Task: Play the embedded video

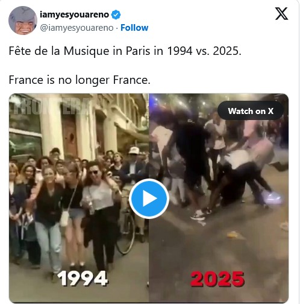Action: pos(149,198)
